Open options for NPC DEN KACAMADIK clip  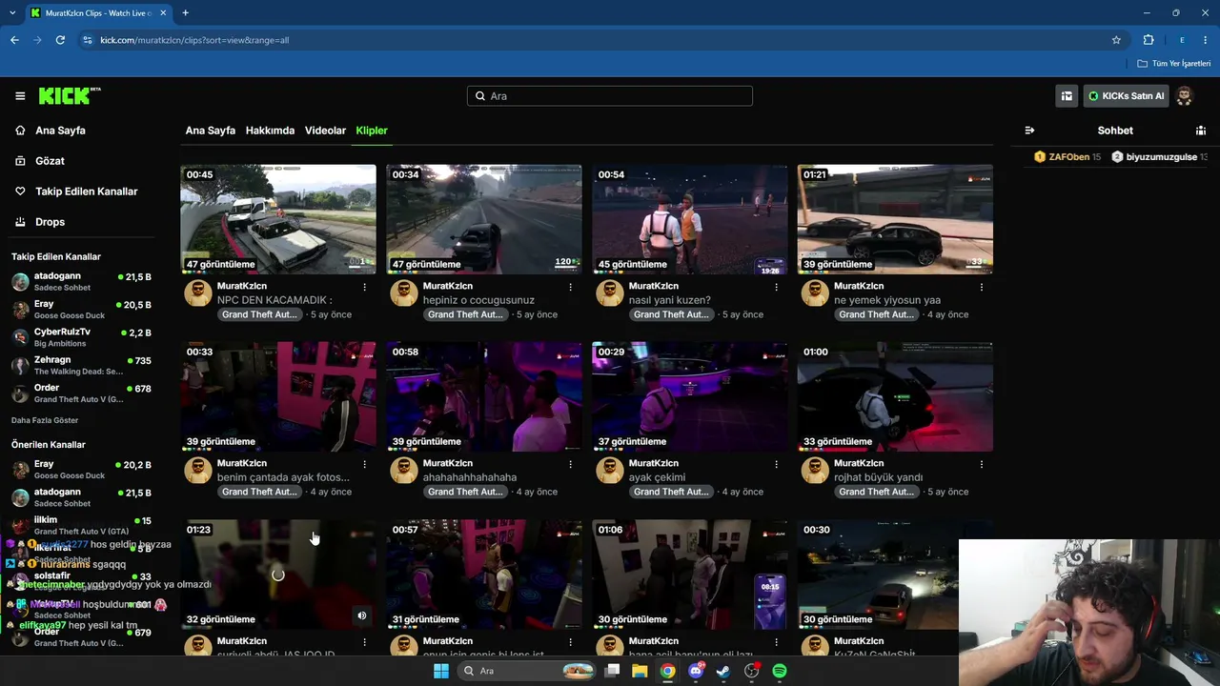[364, 287]
